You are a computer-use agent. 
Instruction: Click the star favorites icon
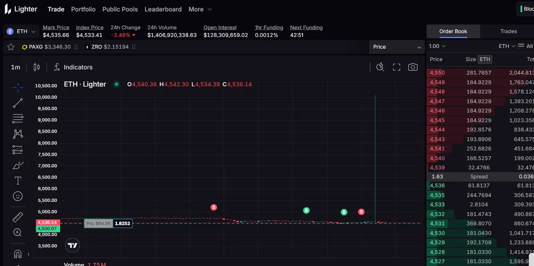pos(11,47)
